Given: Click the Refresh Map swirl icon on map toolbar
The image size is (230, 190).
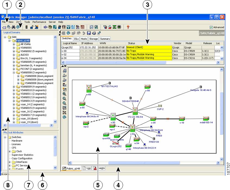Looking at the screenshot, I should coord(64,117).
